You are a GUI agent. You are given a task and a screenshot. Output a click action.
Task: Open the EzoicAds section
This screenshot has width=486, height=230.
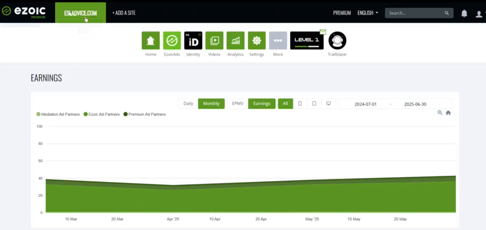pos(172,41)
